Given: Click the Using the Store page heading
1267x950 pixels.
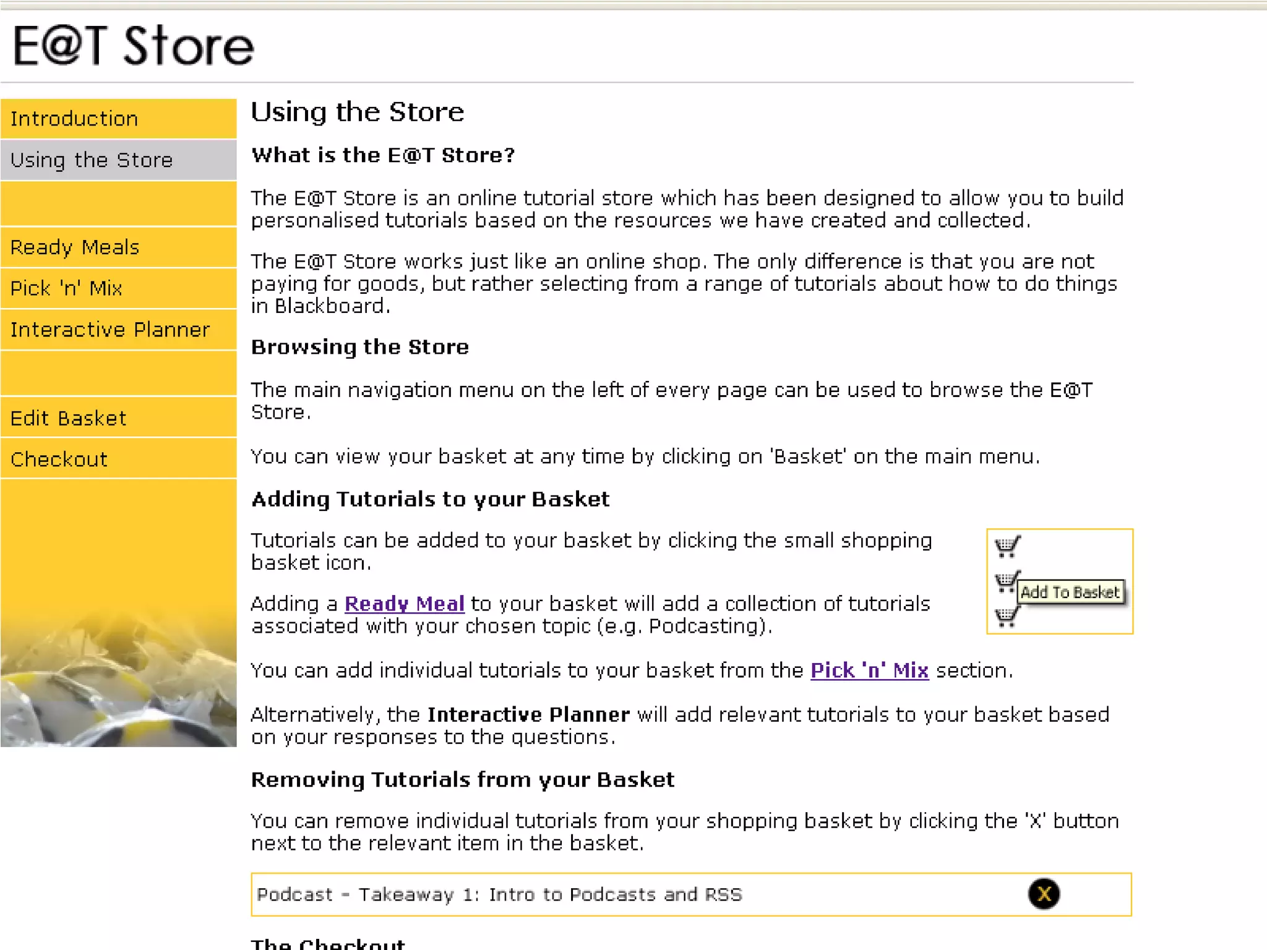Looking at the screenshot, I should point(357,112).
